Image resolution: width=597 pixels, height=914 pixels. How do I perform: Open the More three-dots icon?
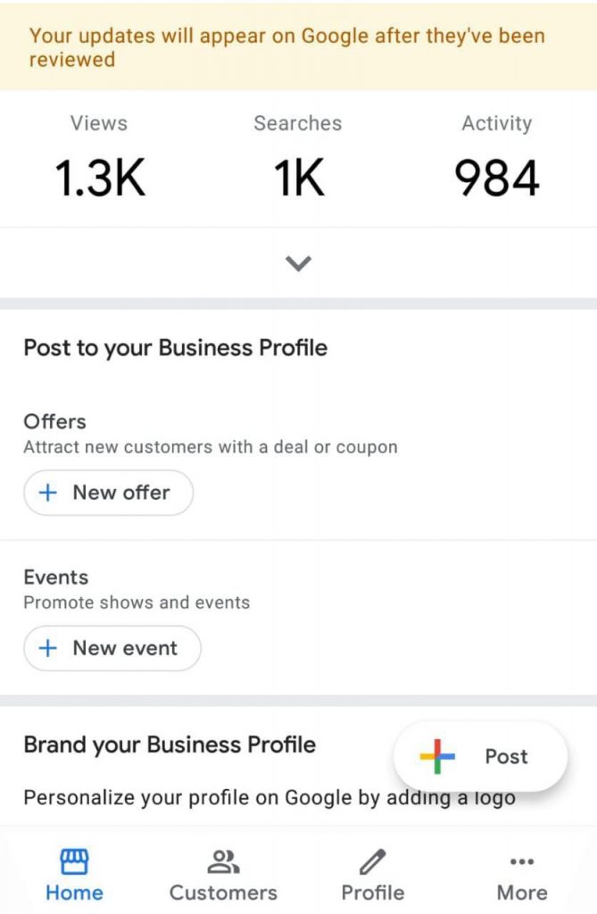click(522, 861)
